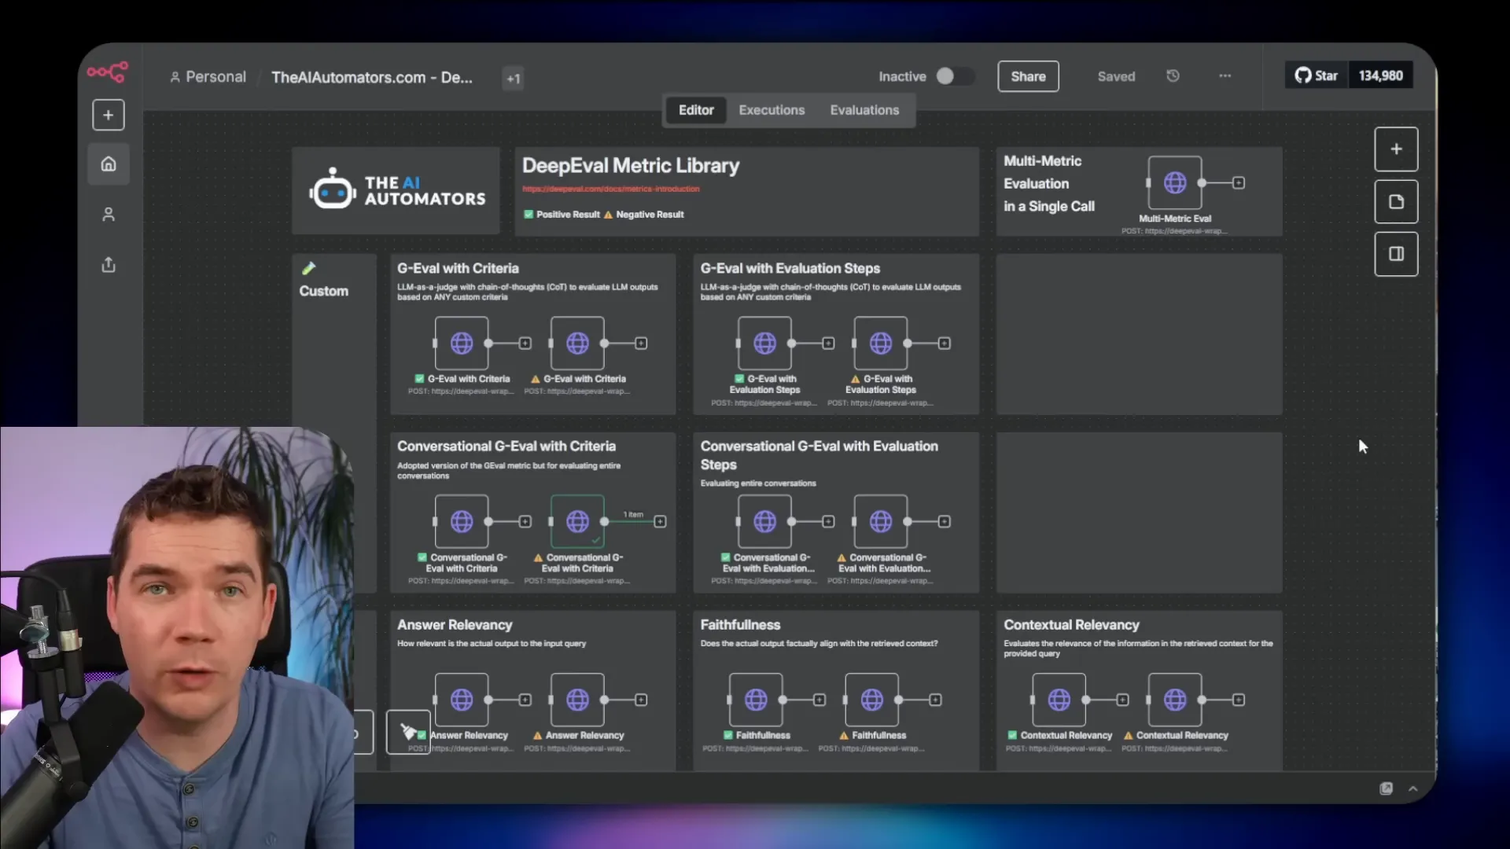Click the upload/share icon in left sidebar

pos(109,264)
